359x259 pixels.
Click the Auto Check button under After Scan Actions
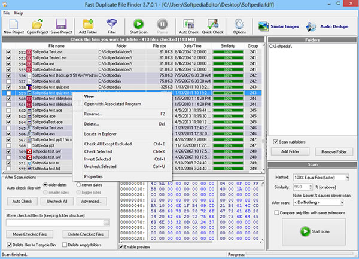tap(22, 202)
